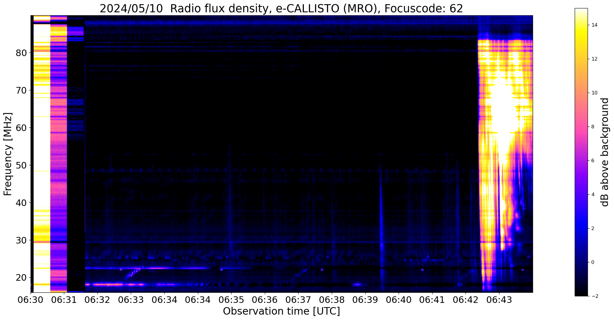The width and height of the screenshot is (614, 320).
Task: Click the 06:36 time tick label
Action: tap(265, 300)
